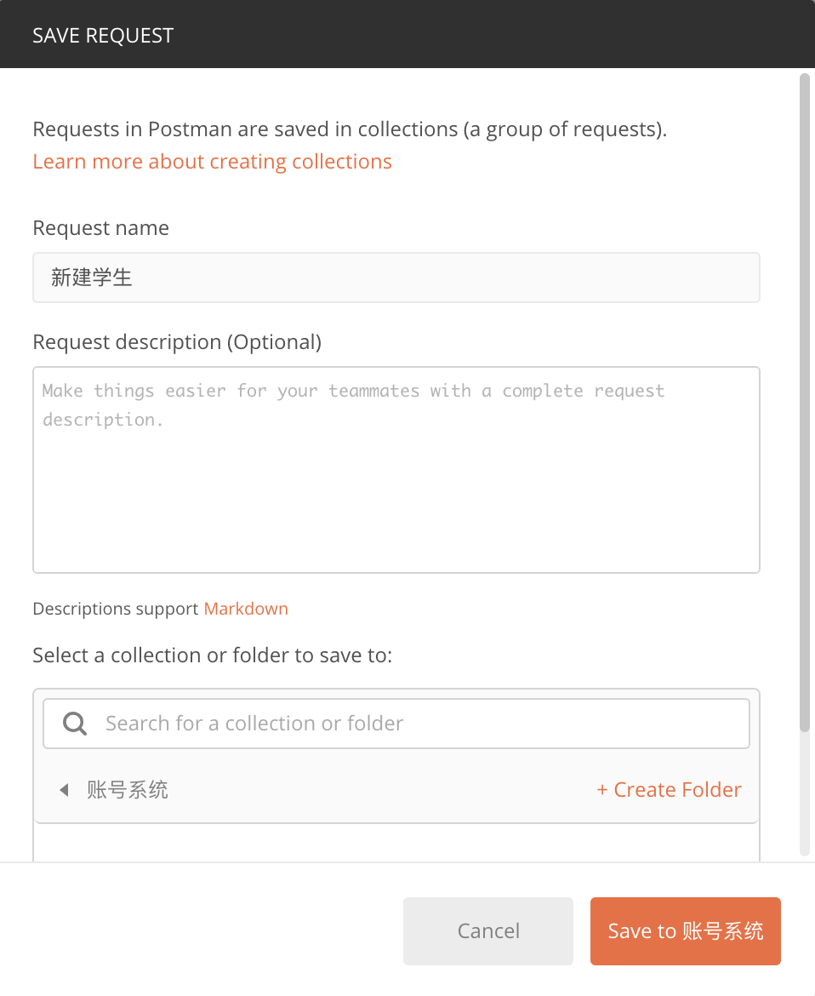Screen dimensions: 815x996
Task: Click the Requests in Postman intro sentence
Action: (x=350, y=129)
